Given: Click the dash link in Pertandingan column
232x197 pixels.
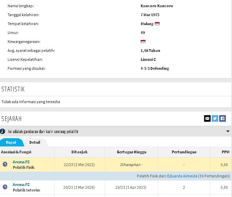Looking at the screenshot, I should point(184,165).
